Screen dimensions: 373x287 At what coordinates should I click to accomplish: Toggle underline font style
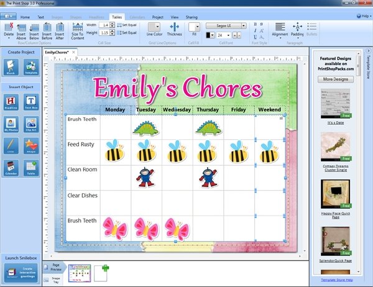[256, 37]
